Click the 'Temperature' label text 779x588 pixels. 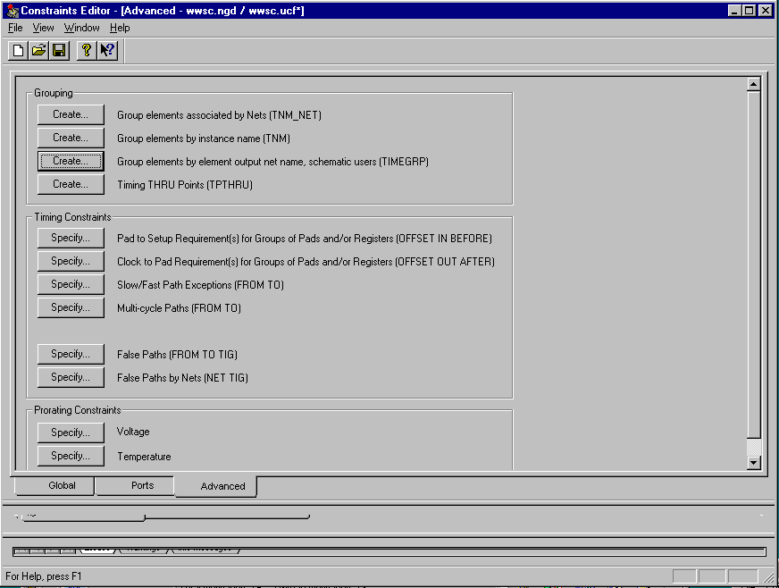(144, 457)
